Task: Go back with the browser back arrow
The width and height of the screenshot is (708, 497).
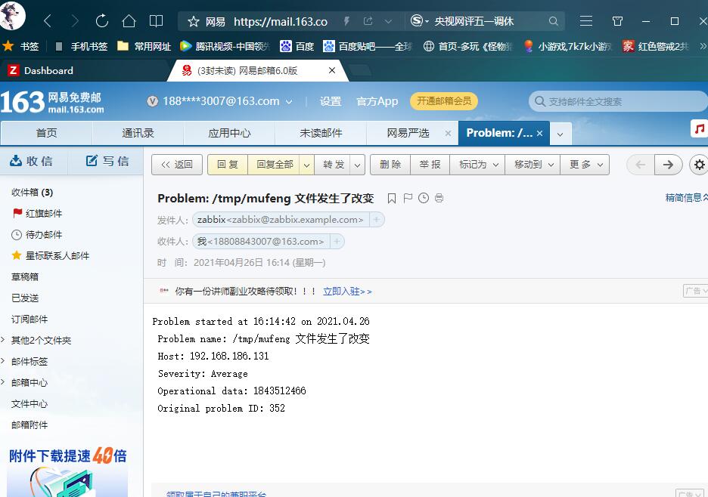Action: click(x=48, y=20)
